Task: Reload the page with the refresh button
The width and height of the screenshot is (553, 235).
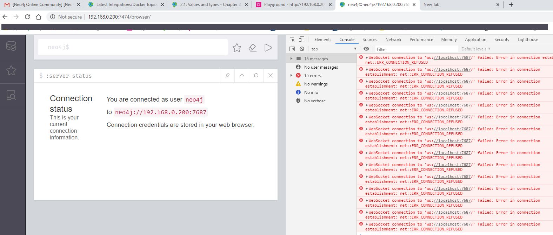Action: point(27,17)
